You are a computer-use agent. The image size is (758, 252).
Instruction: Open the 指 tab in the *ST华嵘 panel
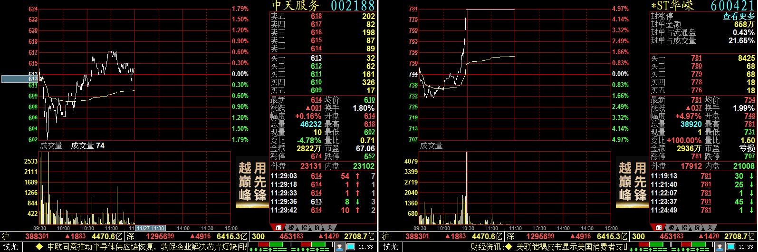pos(684,228)
